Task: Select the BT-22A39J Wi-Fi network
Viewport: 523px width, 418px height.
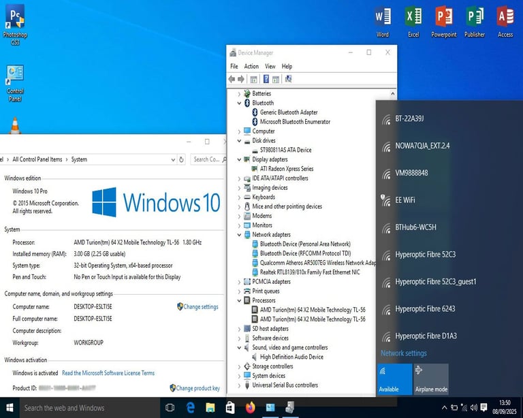Action: tap(449, 118)
